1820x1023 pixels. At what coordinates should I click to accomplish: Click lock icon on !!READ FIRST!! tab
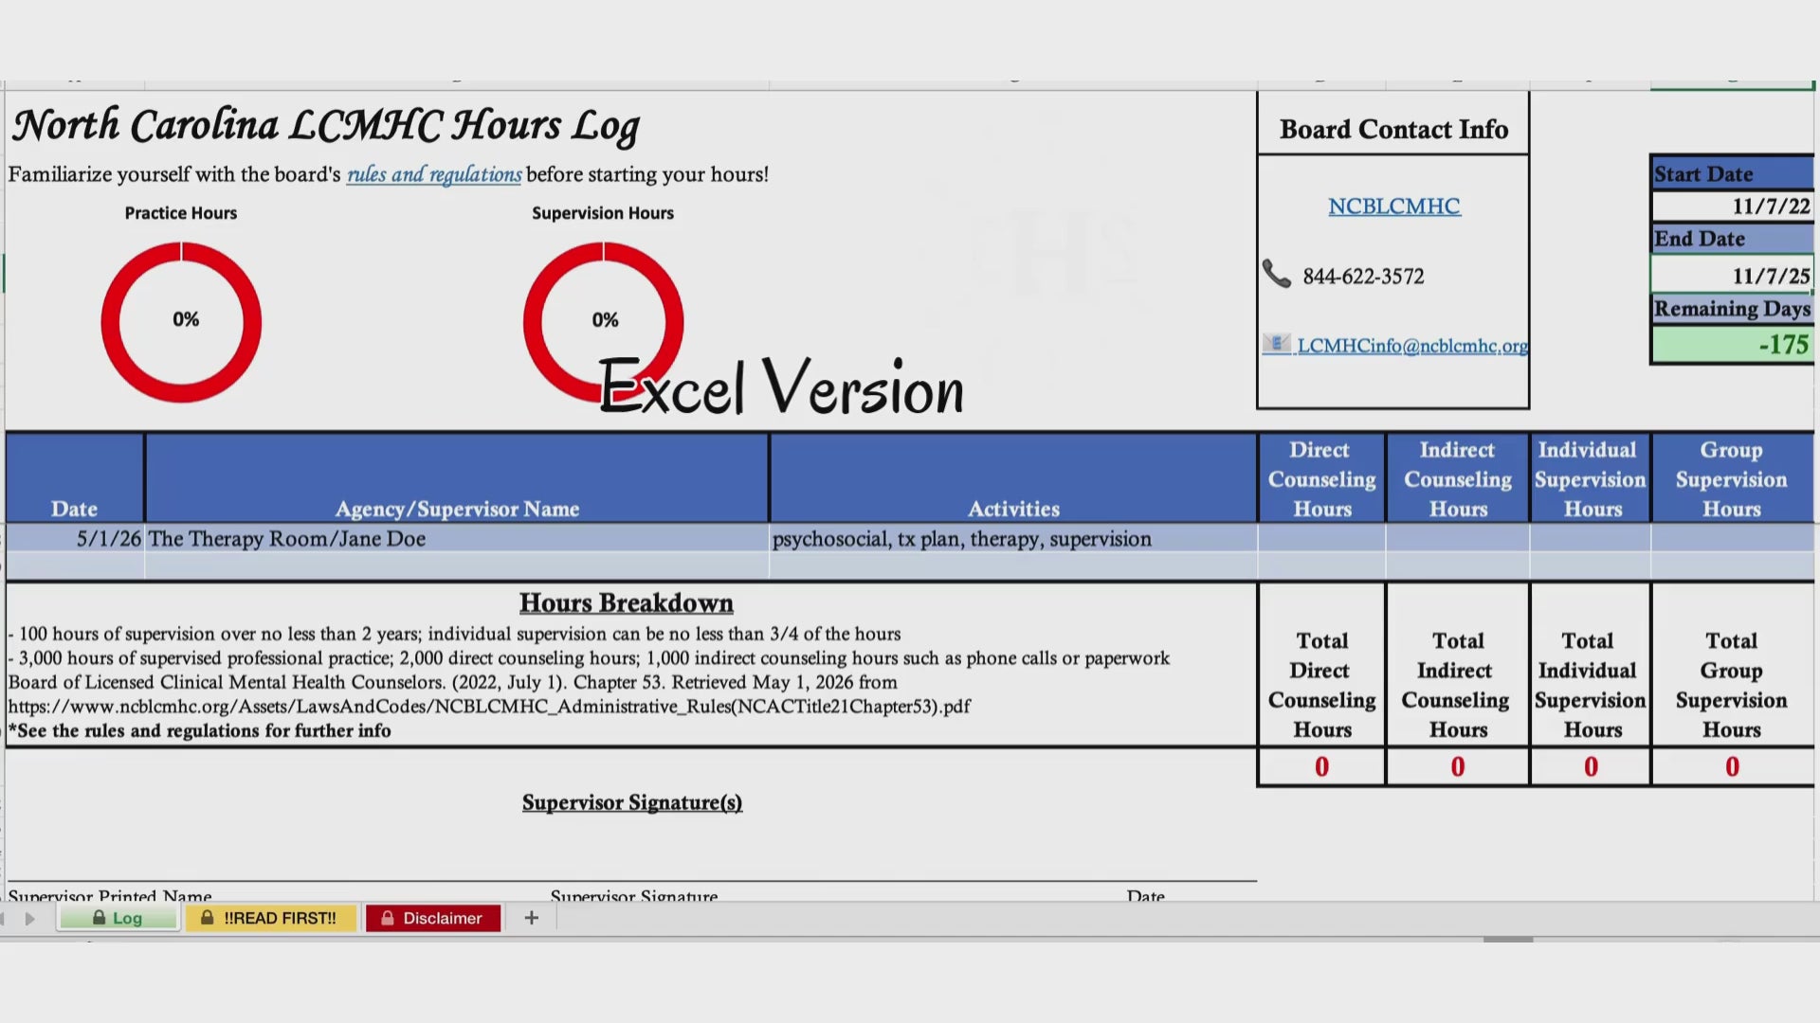tap(207, 918)
